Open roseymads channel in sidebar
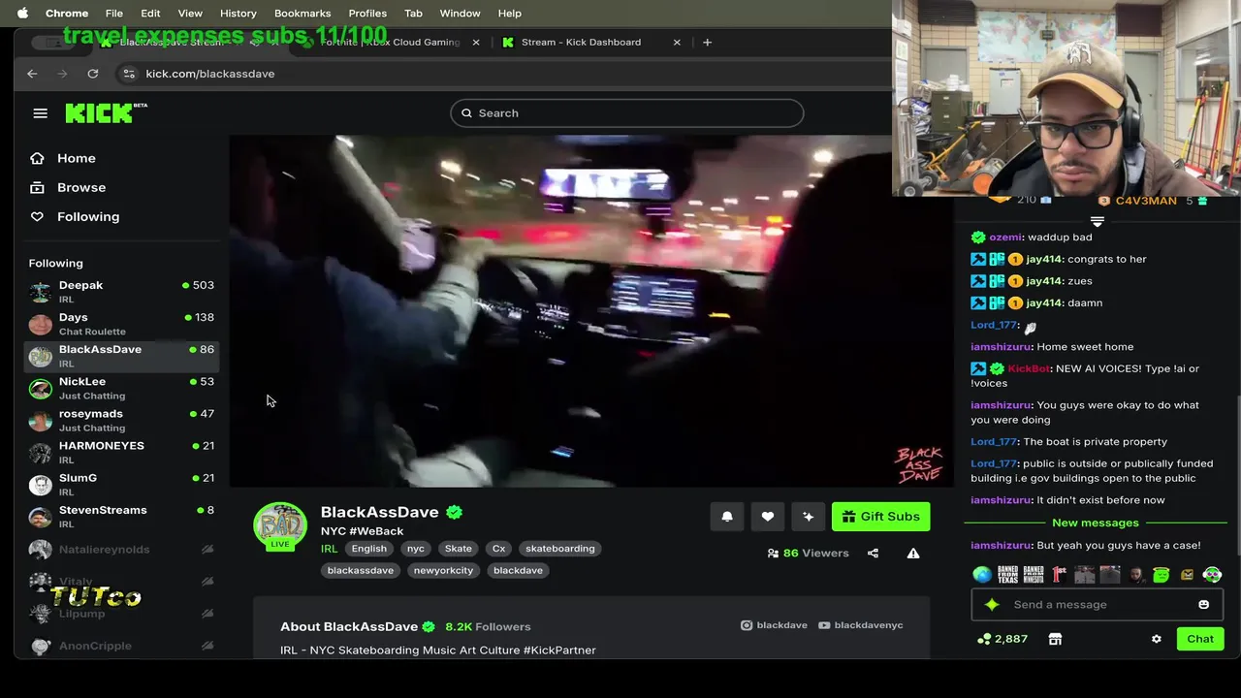 point(121,420)
